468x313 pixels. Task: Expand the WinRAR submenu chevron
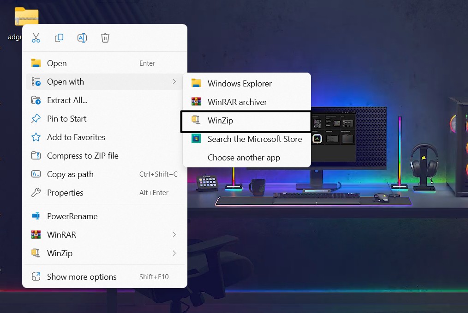[174, 234]
